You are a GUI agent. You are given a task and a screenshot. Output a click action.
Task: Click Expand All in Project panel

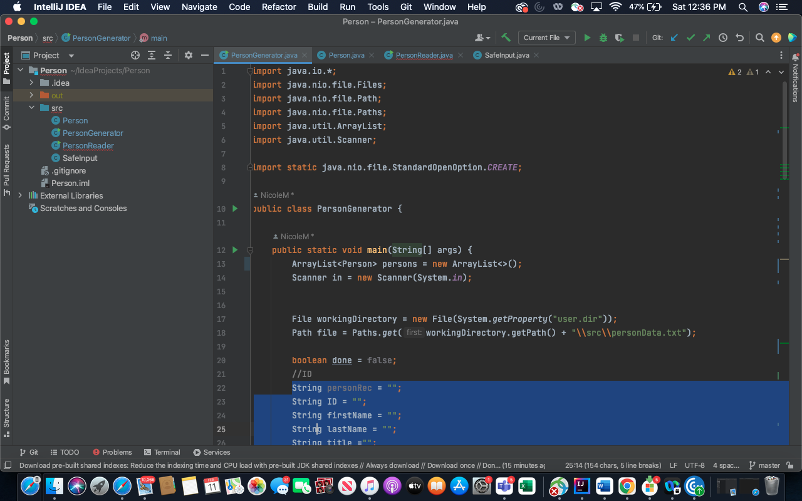(x=151, y=55)
